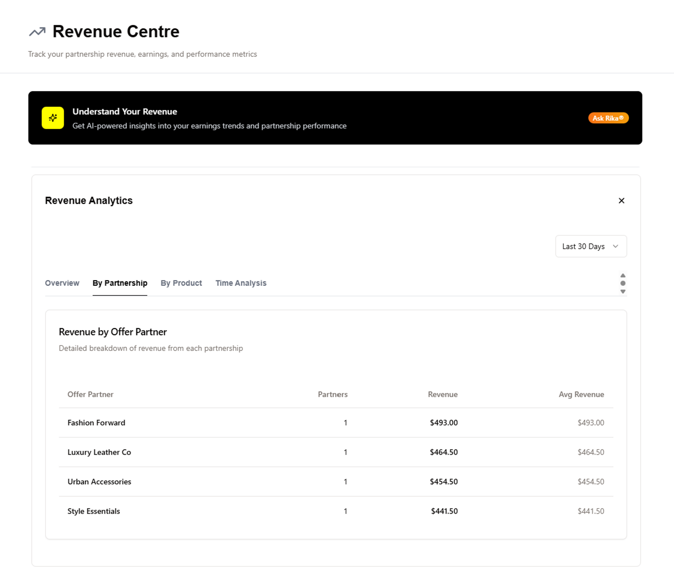This screenshot has width=674, height=570.
Task: Click the round scroll thumb near tabs
Action: click(x=623, y=283)
